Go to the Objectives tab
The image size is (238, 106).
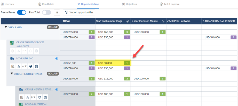point(130,4)
